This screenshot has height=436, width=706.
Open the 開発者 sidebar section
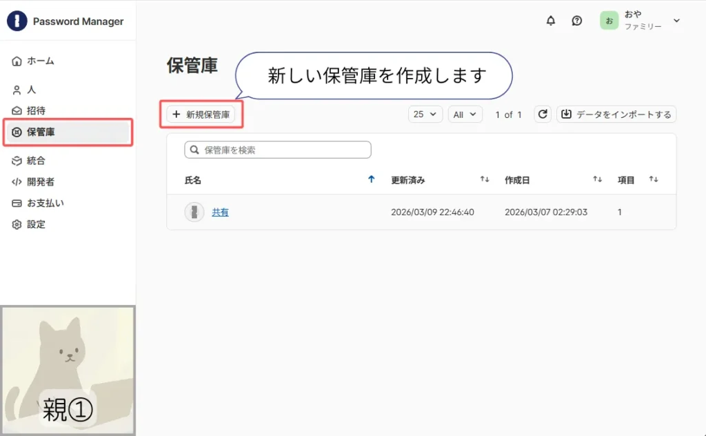point(40,181)
